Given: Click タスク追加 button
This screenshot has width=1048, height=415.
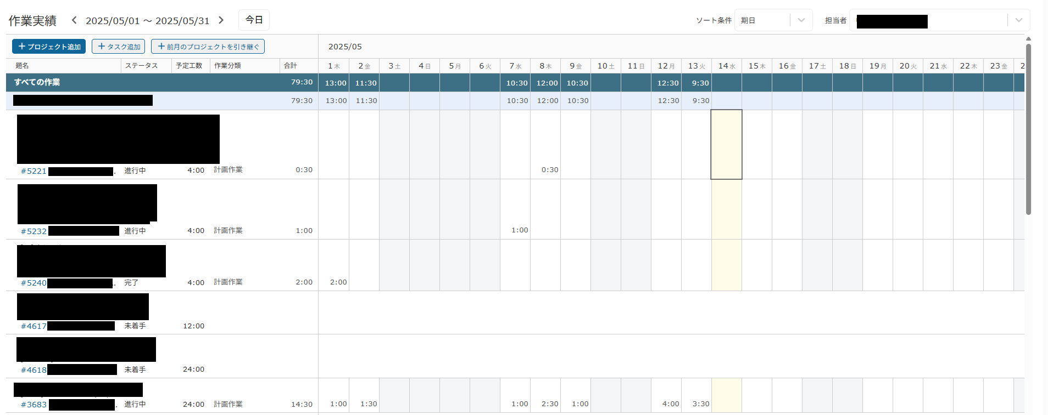Looking at the screenshot, I should tap(118, 47).
